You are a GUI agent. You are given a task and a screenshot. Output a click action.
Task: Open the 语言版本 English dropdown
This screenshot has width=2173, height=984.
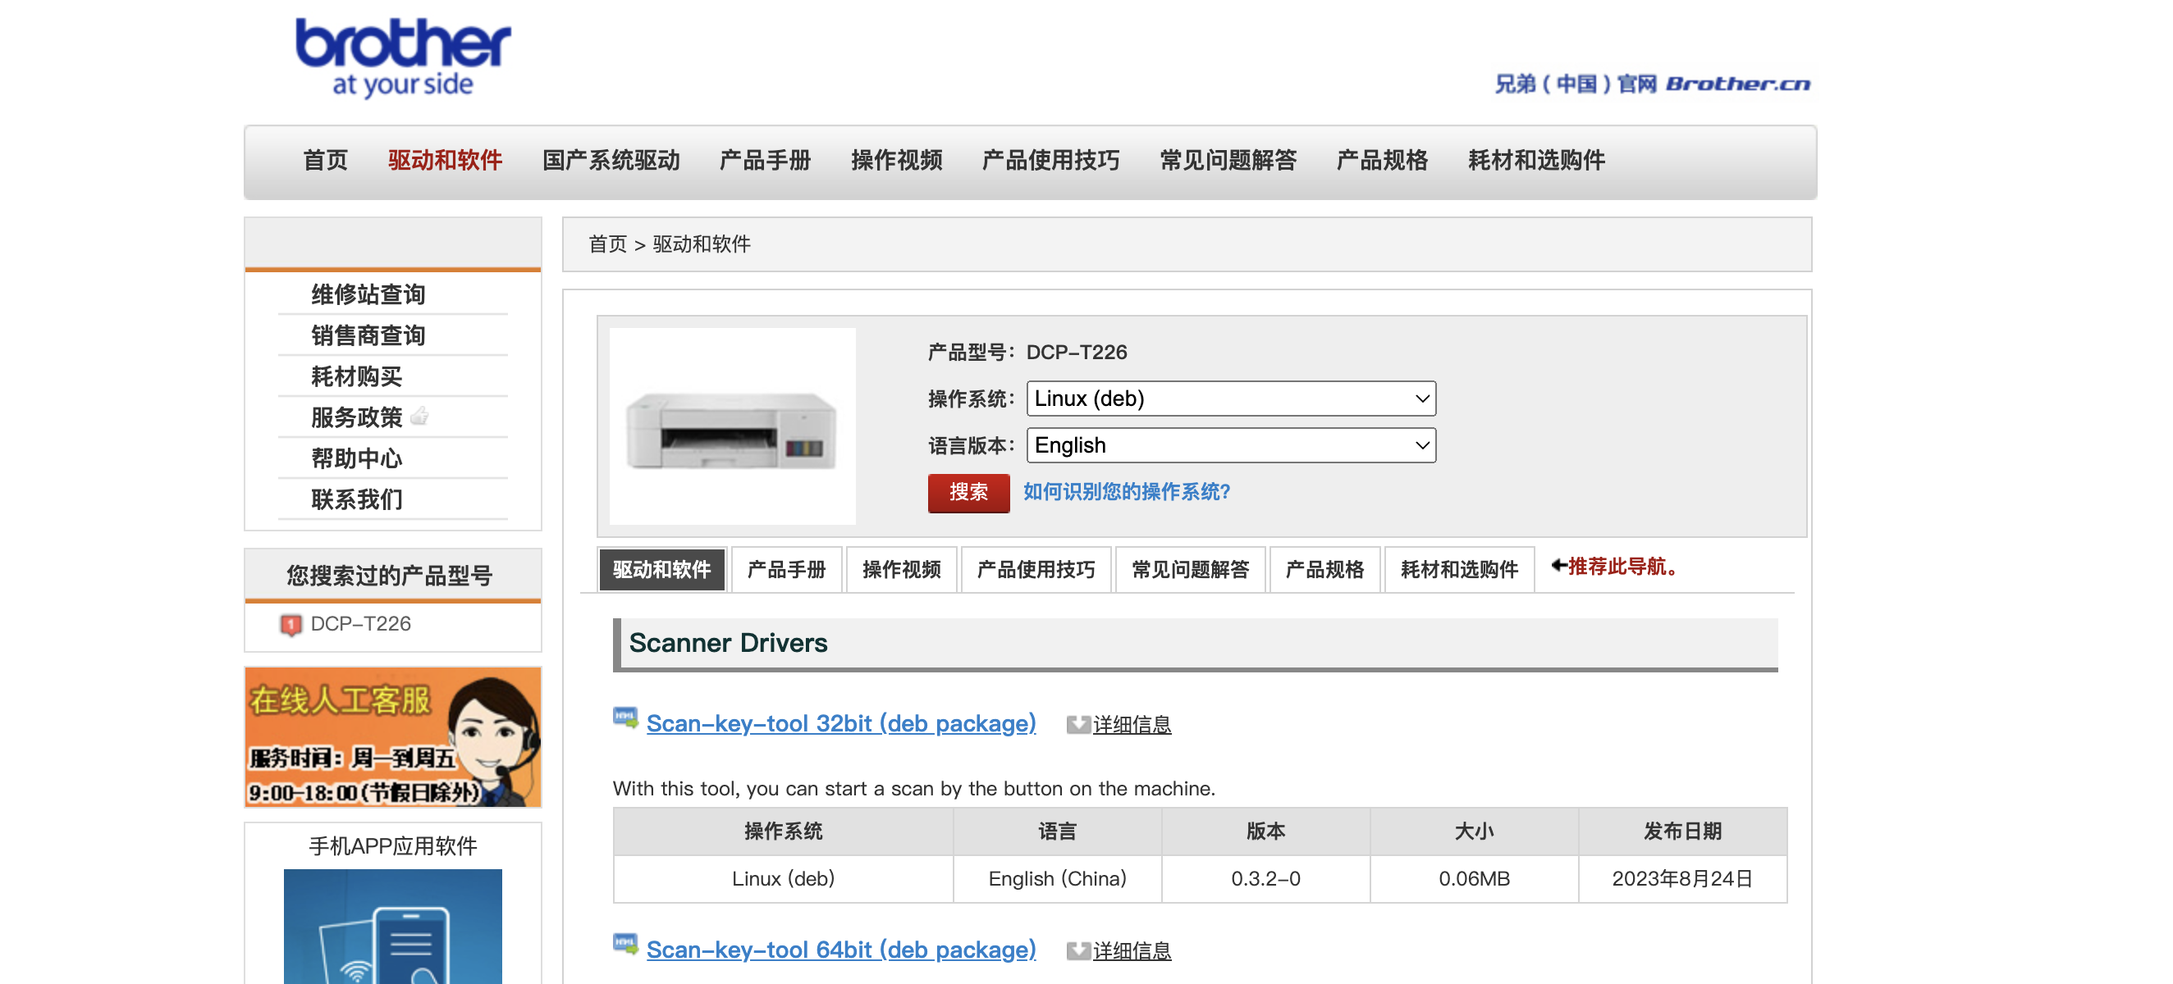pyautogui.click(x=1230, y=445)
